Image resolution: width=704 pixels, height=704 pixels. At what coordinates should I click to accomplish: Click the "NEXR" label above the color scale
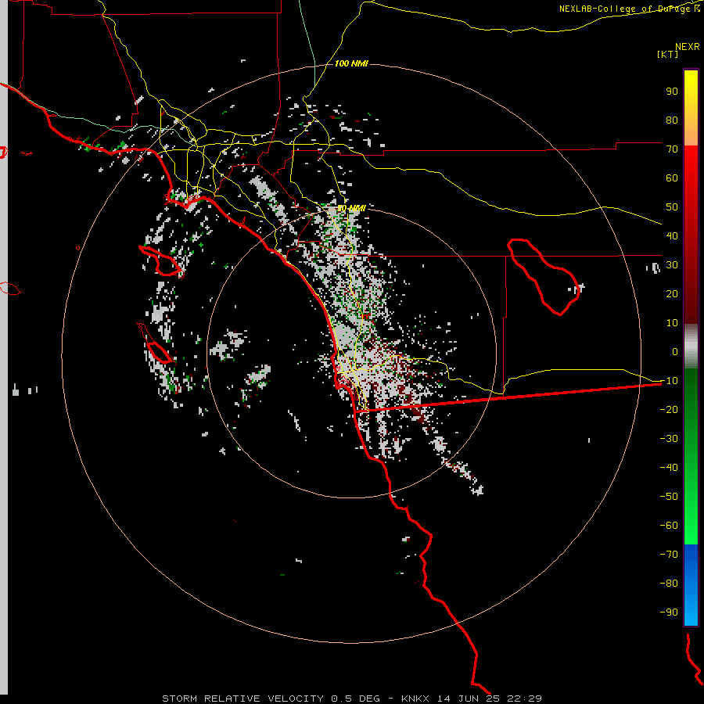pyautogui.click(x=687, y=46)
